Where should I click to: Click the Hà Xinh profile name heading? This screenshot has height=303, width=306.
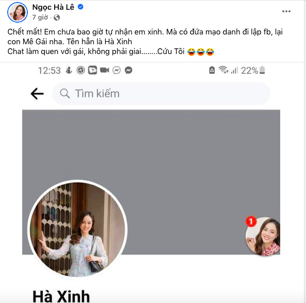(x=61, y=296)
